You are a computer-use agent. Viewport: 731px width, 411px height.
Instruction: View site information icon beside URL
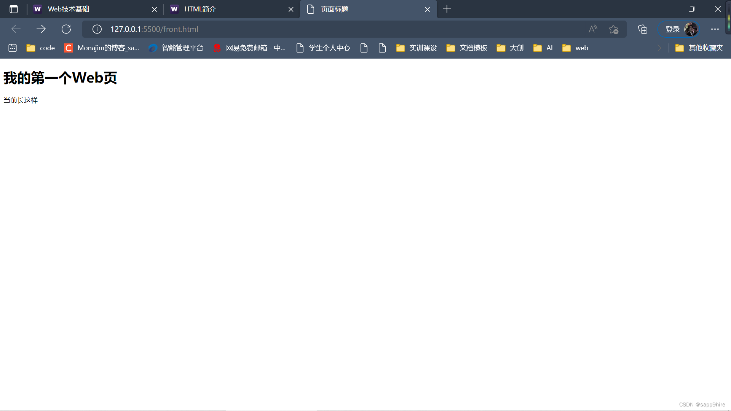tap(97, 29)
